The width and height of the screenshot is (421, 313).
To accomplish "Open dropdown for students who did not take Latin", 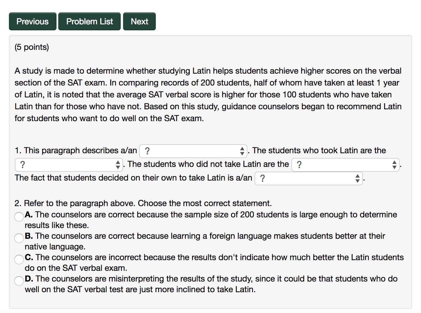I will (x=345, y=165).
